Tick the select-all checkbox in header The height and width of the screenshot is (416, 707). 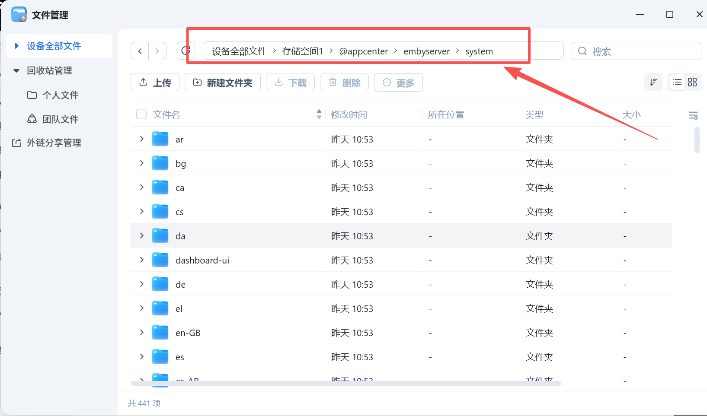tap(141, 114)
